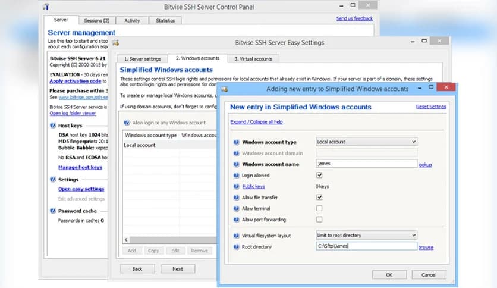Click Cancel in the new entry dialog
Viewport: 497px width, 288px height.
[x=429, y=275]
